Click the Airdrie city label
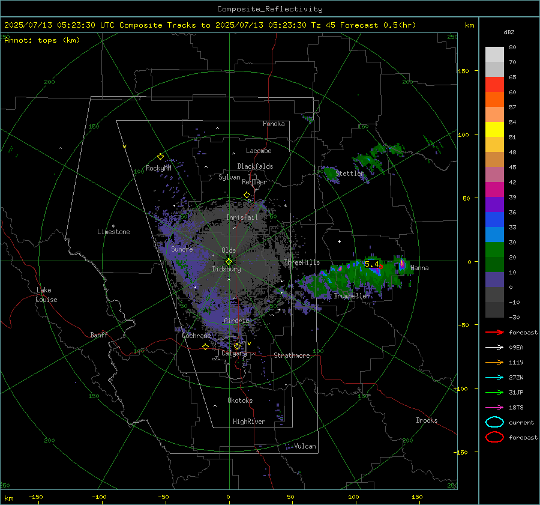Image resolution: width=540 pixels, height=505 pixels. (236, 321)
